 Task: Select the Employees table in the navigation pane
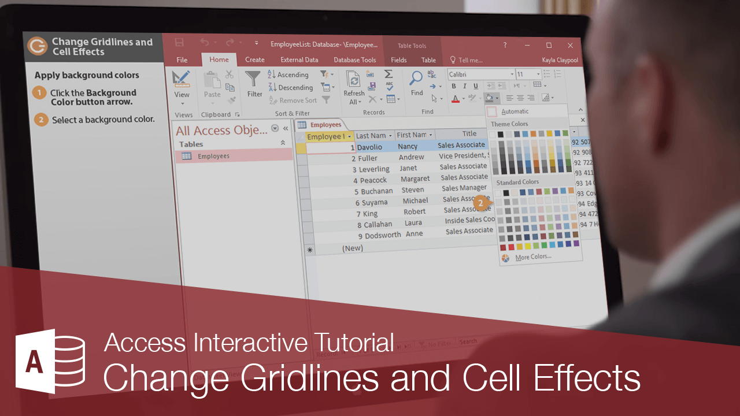(x=214, y=155)
